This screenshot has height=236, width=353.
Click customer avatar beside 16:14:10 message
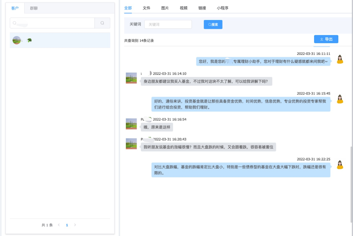pos(131,78)
